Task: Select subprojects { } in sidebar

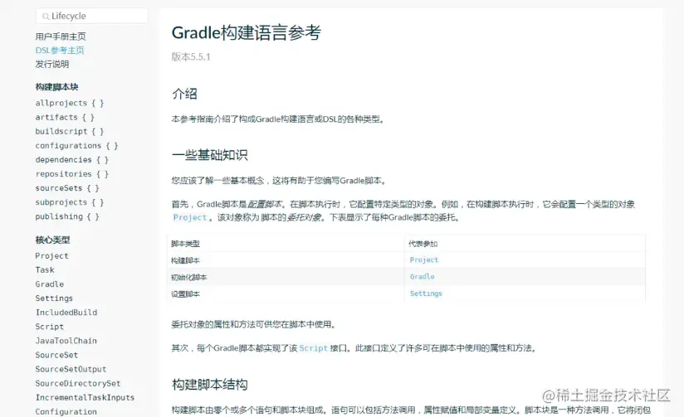Action: [70, 202]
